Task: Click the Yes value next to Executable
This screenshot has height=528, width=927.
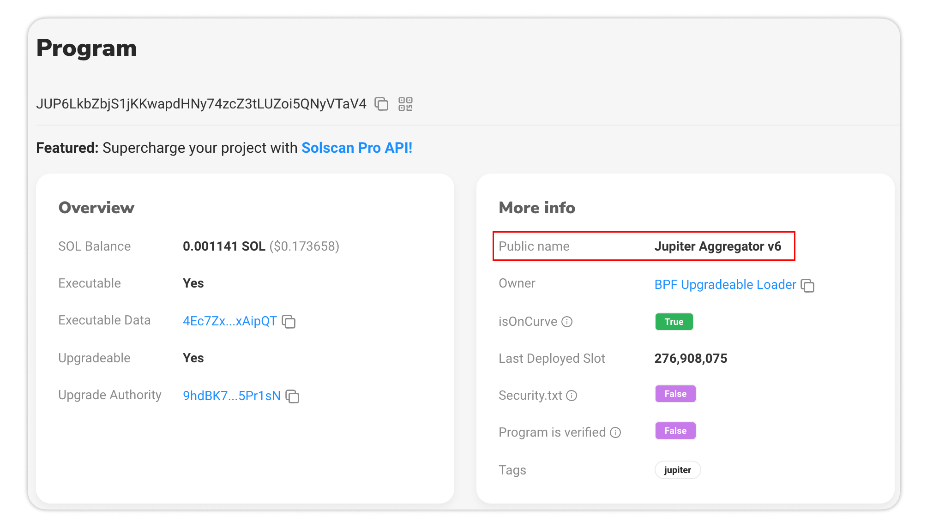Action: 193,283
